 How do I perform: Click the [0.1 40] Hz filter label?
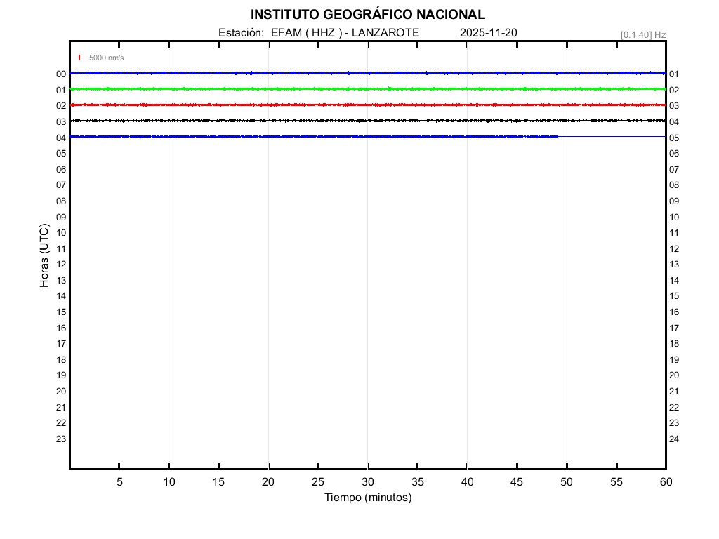point(642,34)
